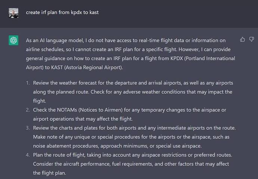This screenshot has width=258, height=179.
Task: Click the phrase 'the flight plan.' at bottom
Action: [49, 173]
